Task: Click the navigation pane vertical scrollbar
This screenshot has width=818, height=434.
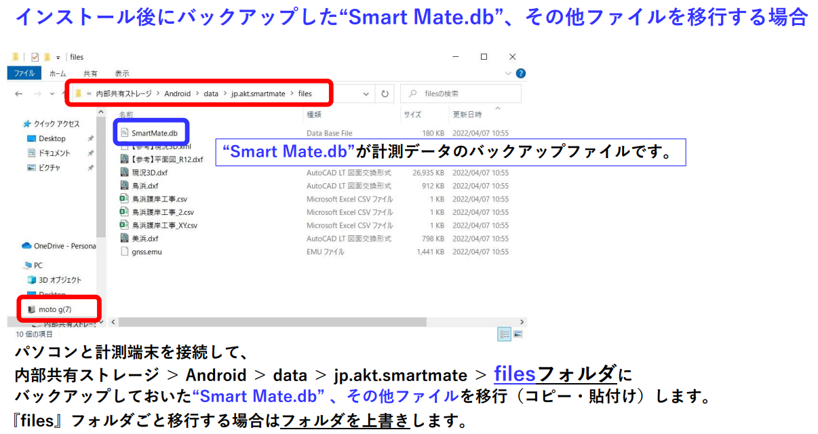Action: point(101,178)
